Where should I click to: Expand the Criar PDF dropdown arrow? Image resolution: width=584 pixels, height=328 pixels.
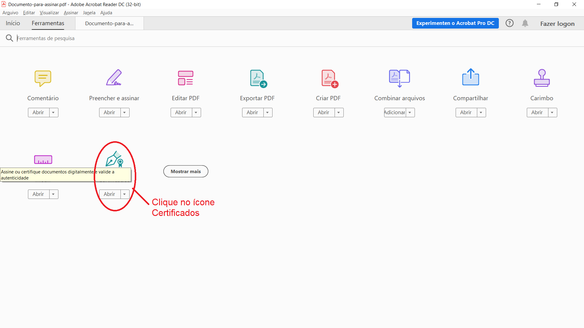point(339,113)
